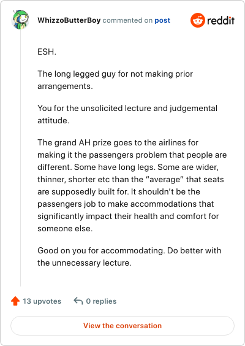Image resolution: width=245 pixels, height=346 pixels.
Task: Open the WhizzoButterBoy username profile
Action: (x=69, y=20)
